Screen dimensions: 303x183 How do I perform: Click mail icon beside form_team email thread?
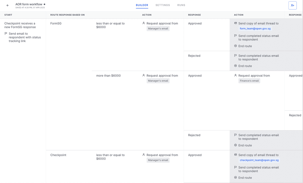coord(235,23)
